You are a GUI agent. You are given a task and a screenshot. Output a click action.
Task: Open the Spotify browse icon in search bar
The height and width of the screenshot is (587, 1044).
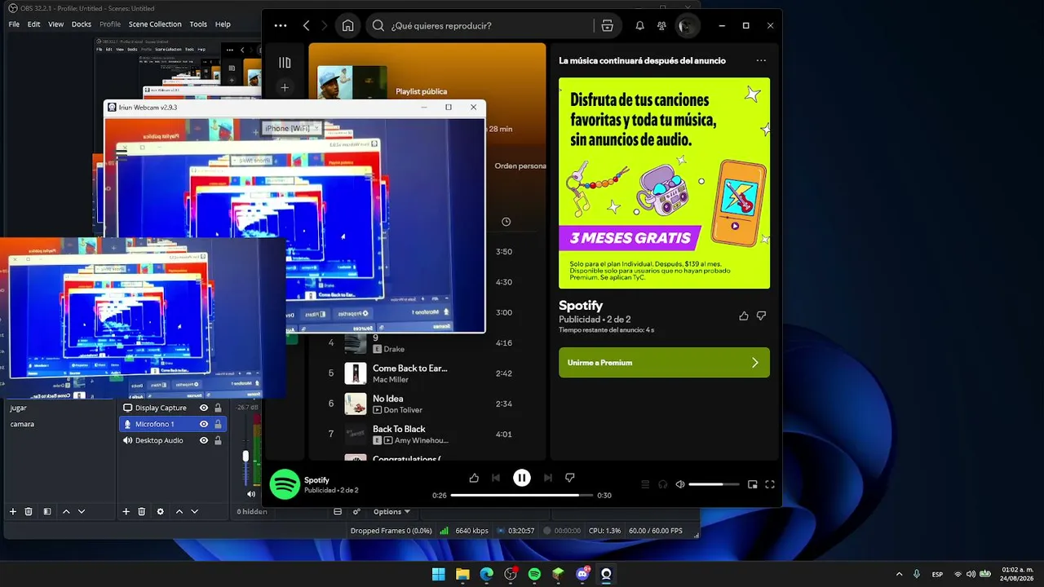pos(607,25)
